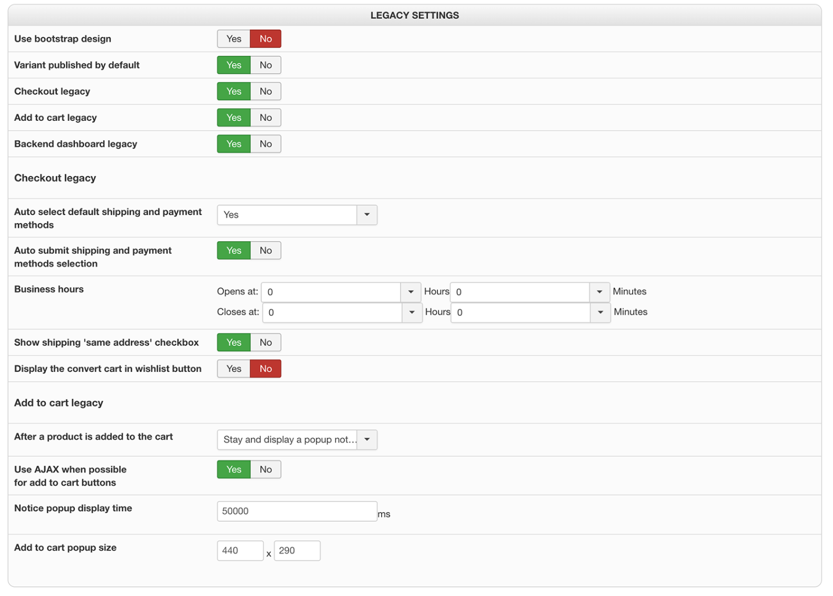Click the Legacy Settings panel header

pyautogui.click(x=414, y=15)
